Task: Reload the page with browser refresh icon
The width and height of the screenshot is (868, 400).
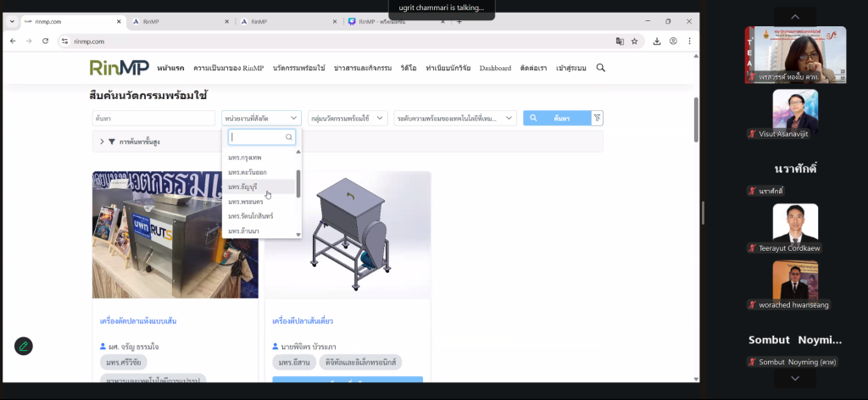Action: tap(46, 41)
